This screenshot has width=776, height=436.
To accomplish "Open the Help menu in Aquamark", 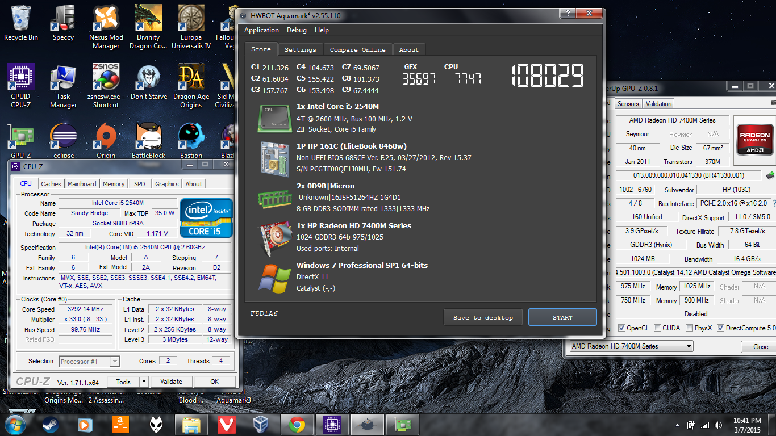I will pos(322,31).
